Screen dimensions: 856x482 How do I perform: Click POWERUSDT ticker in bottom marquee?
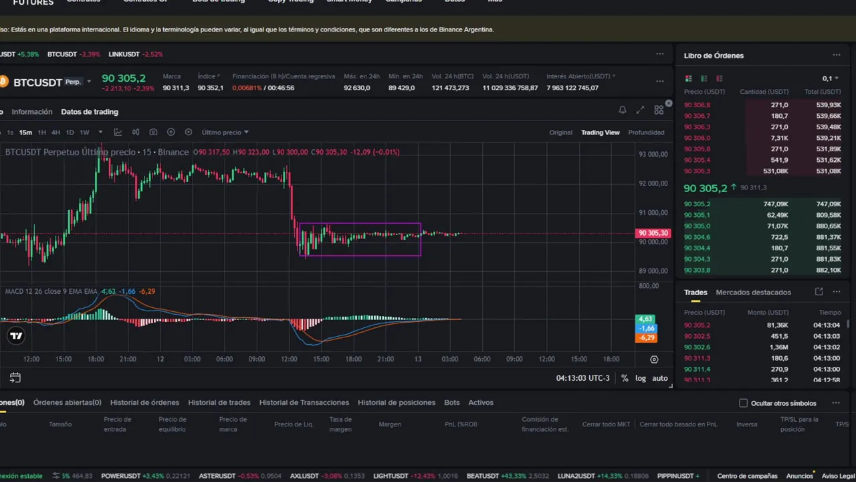[145, 476]
